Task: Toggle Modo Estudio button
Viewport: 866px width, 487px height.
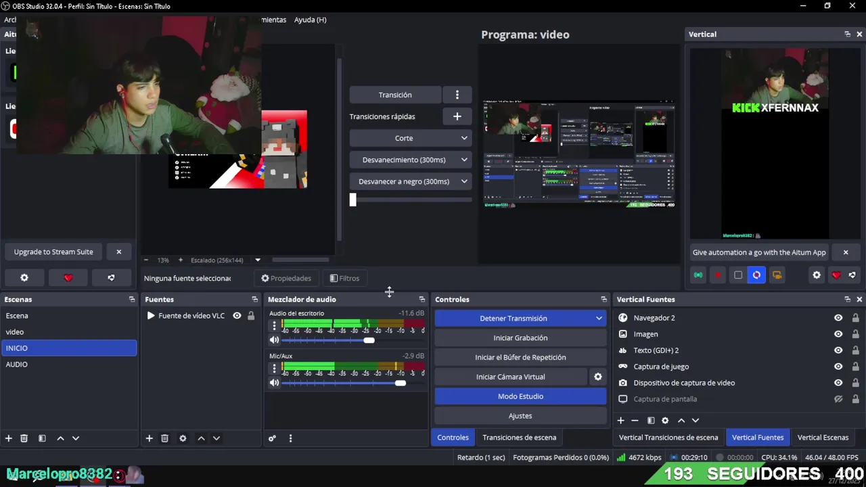Action: coord(520,396)
